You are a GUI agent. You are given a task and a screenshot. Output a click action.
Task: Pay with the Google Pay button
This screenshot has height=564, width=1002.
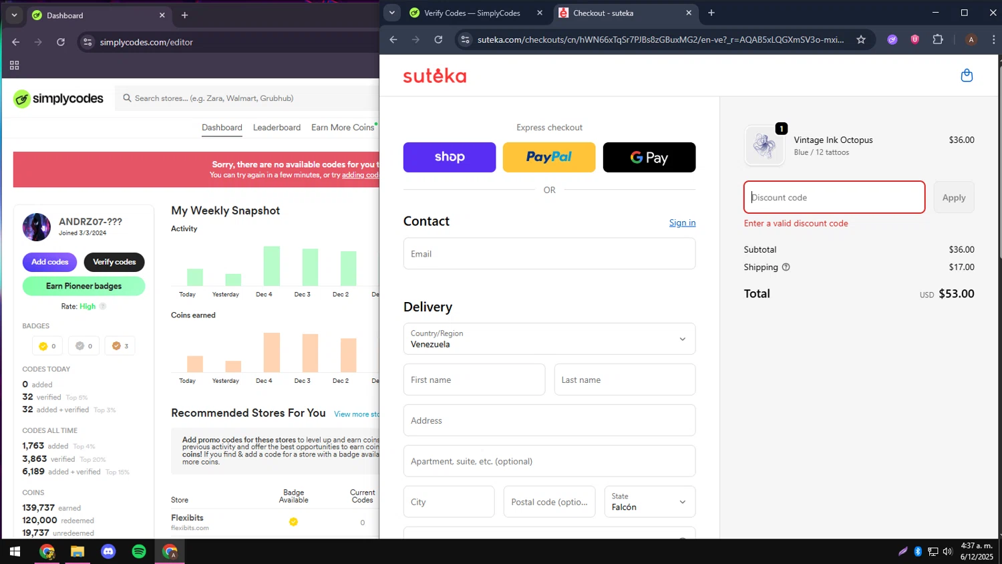[x=649, y=157]
